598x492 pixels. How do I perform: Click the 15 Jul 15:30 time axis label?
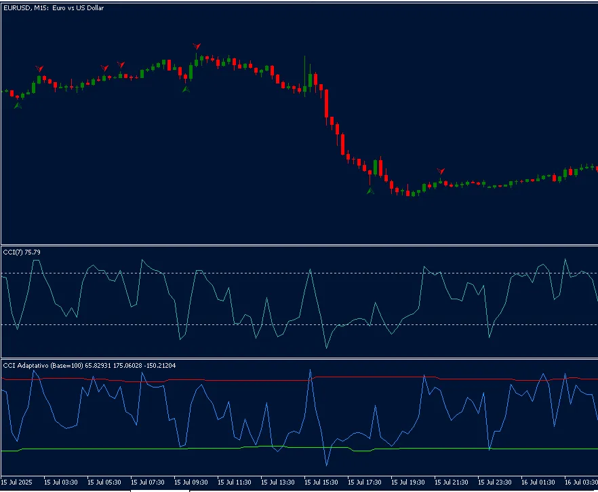click(x=320, y=482)
